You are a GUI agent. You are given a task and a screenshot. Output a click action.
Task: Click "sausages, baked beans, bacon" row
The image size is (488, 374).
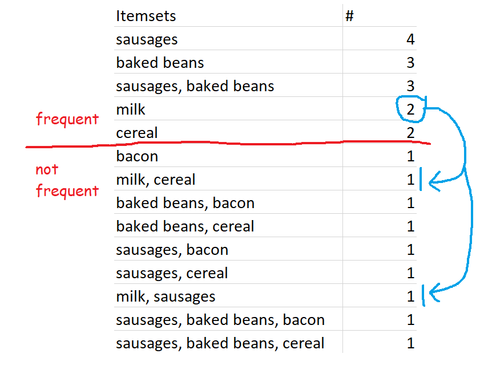coord(265,319)
